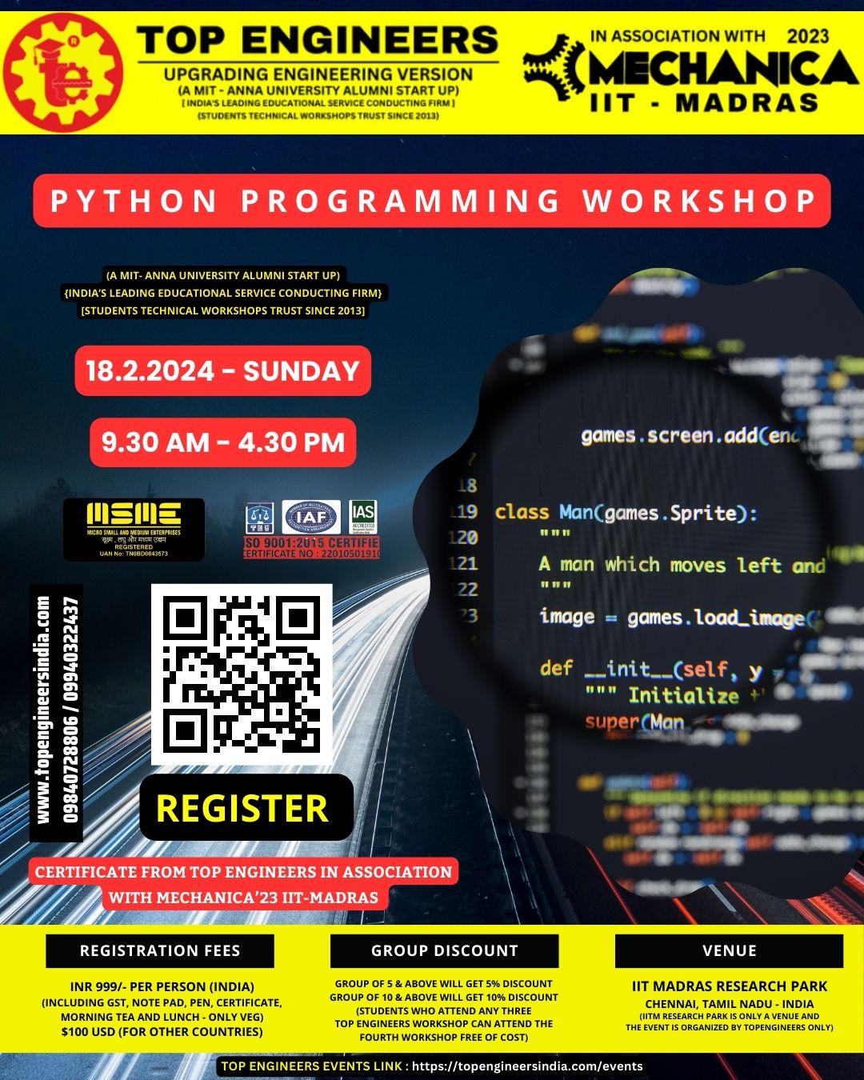The image size is (864, 1080).
Task: Click the MECHANICA wordmark
Action: 724,68
